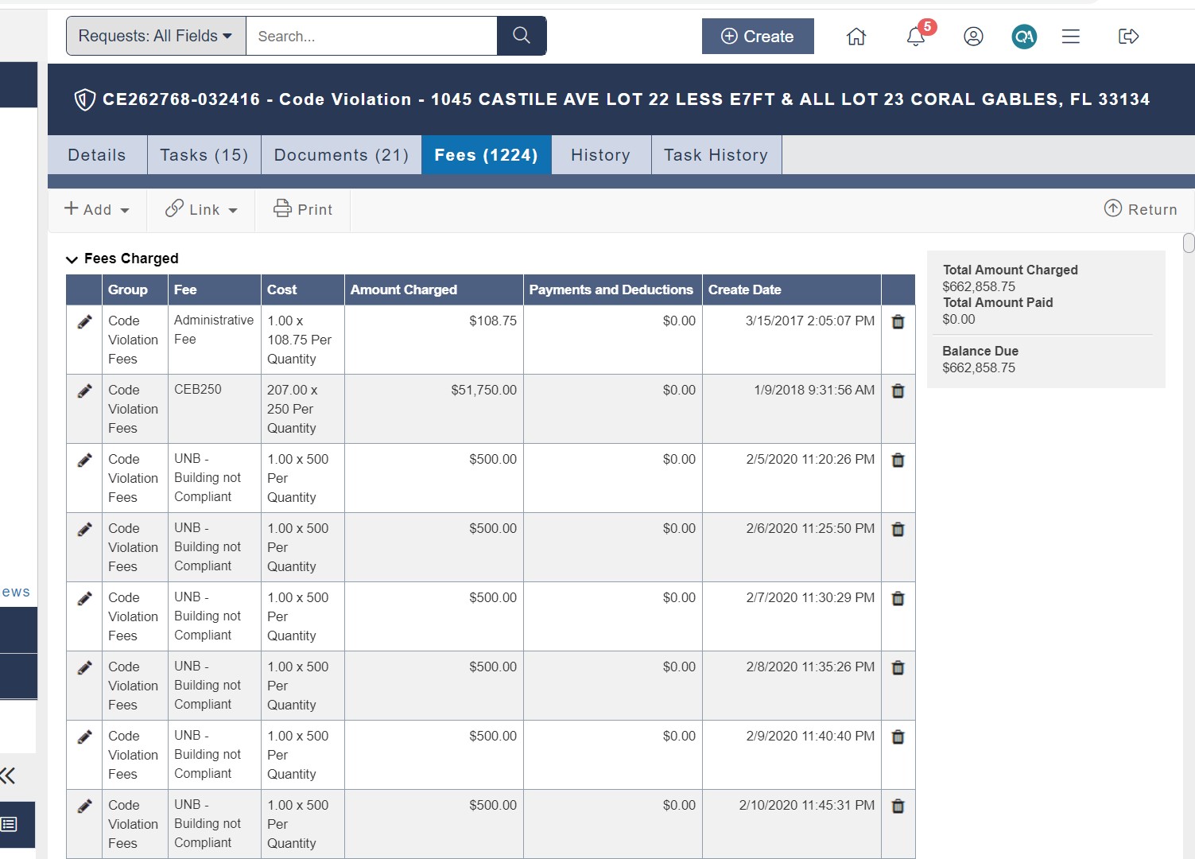Click the Return button
Viewport: 1195px width, 859px height.
1141,209
